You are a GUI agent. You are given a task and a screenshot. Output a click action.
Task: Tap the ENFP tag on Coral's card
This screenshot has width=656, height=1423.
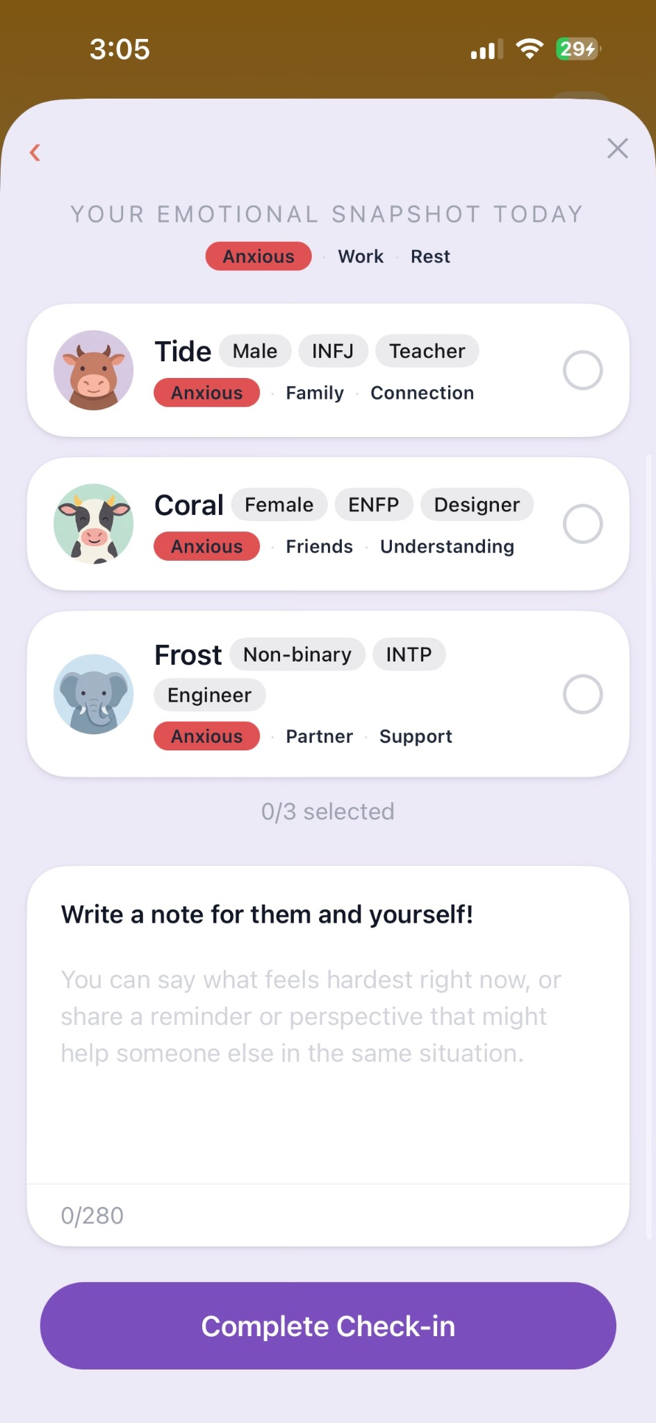coord(373,504)
